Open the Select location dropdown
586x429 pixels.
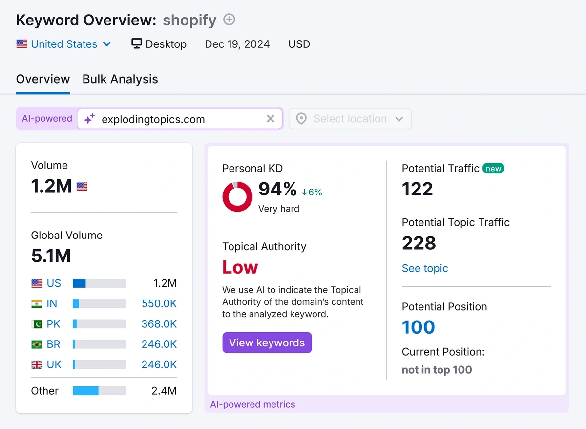(x=350, y=119)
